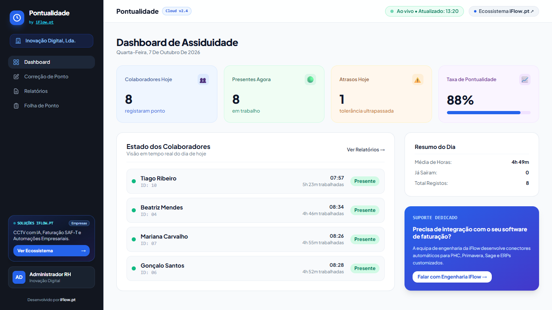
Task: Click the 88% punctuality rate value
Action: click(x=460, y=100)
